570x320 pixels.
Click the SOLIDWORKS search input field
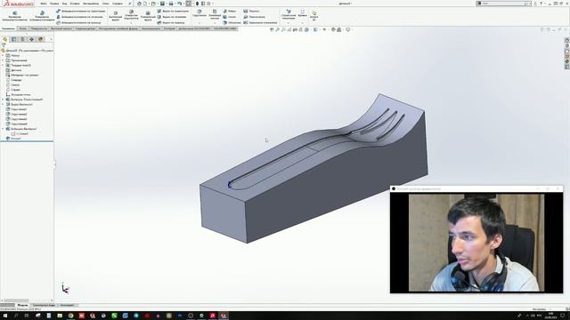coord(502,4)
